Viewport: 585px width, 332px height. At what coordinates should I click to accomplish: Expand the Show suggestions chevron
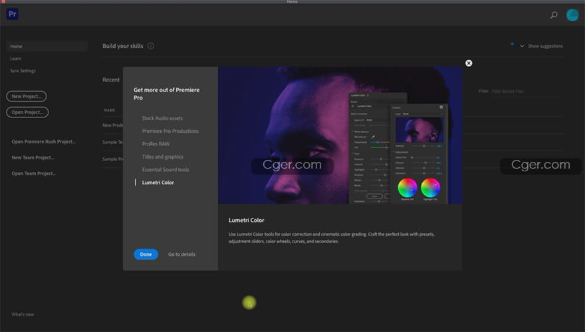(x=522, y=46)
